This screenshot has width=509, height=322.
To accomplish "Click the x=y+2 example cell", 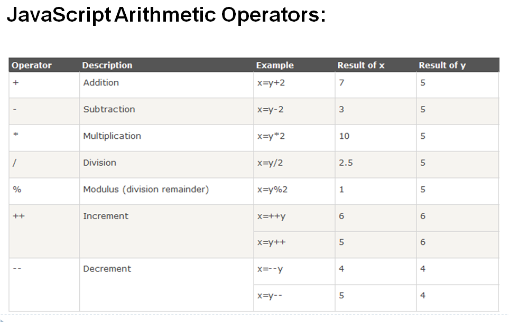I will tap(272, 83).
